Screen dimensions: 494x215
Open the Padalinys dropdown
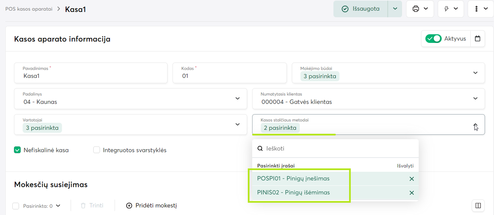237,99
